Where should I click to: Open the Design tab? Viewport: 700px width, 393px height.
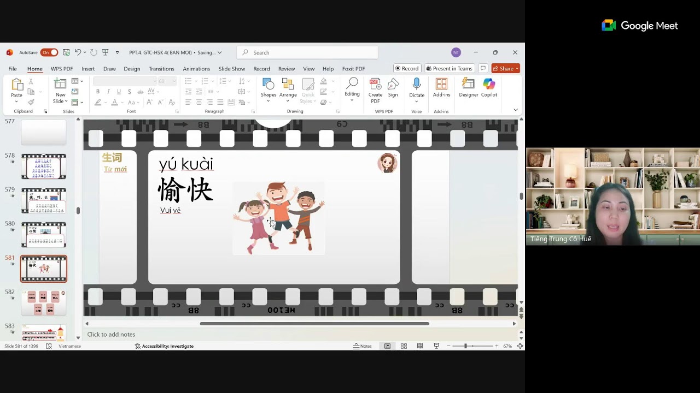pos(132,69)
